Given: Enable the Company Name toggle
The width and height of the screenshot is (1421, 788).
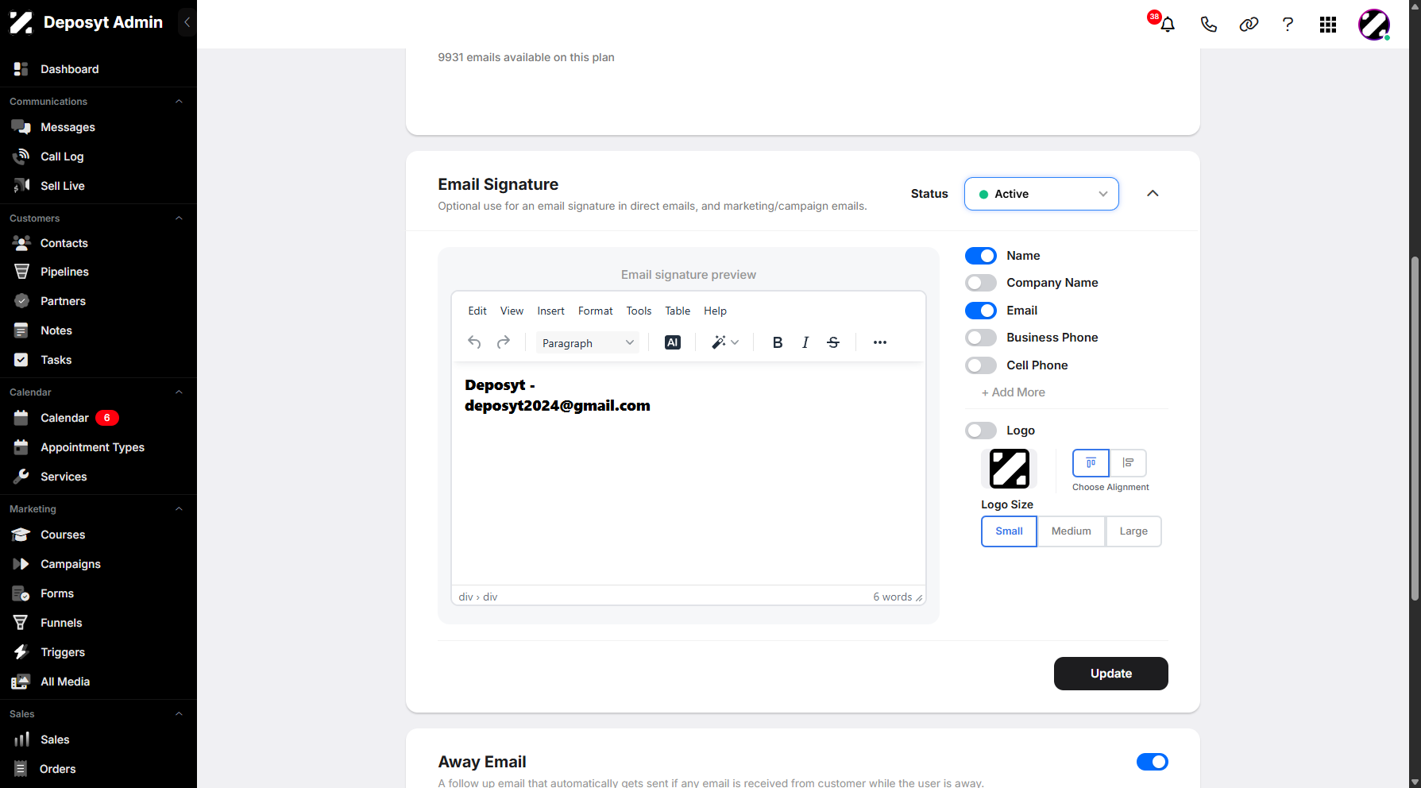Looking at the screenshot, I should pyautogui.click(x=981, y=283).
